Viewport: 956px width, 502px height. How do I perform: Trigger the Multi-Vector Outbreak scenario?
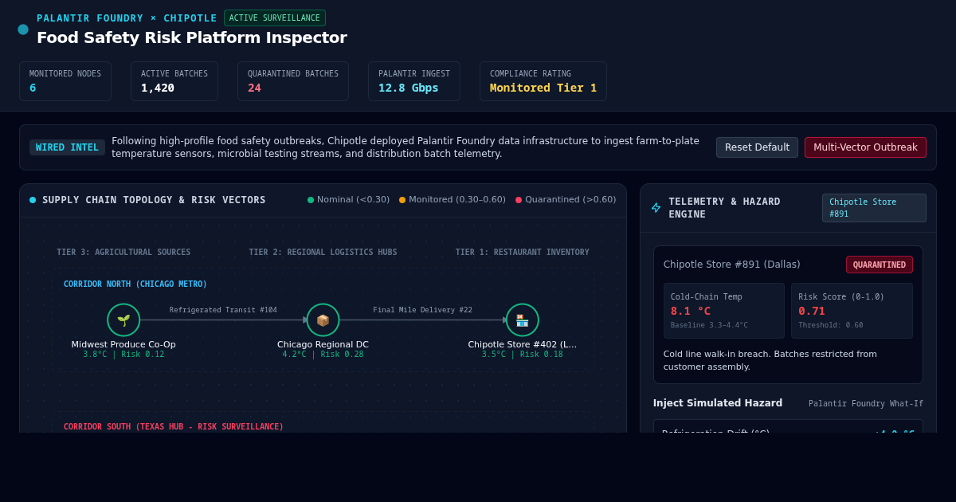pos(865,147)
